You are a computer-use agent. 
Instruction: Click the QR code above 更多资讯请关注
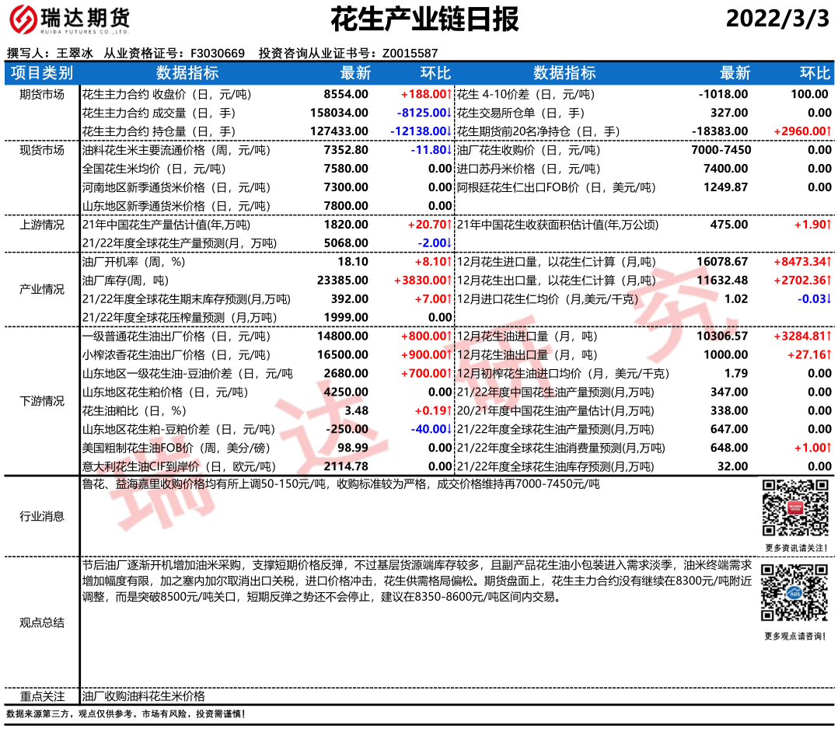coord(794,508)
